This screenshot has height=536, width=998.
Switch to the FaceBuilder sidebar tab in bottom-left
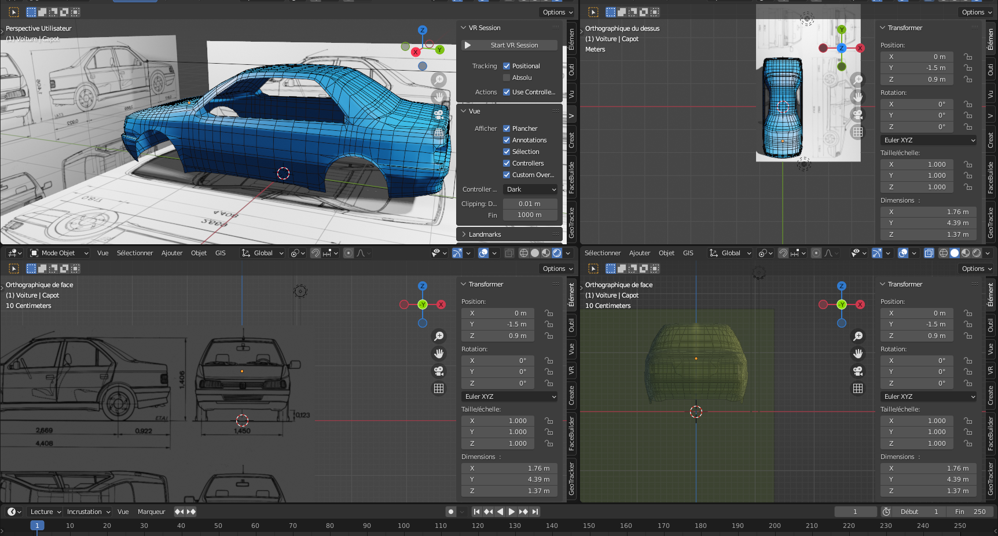pos(571,434)
